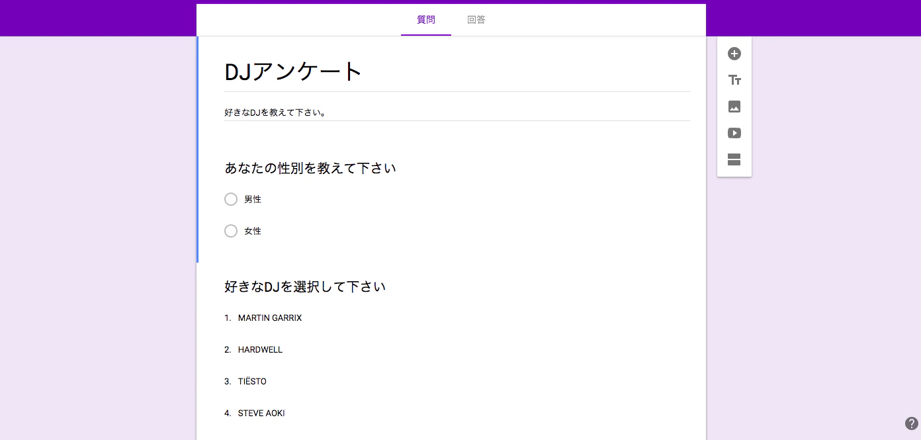Insert a video using the video icon

tap(734, 133)
